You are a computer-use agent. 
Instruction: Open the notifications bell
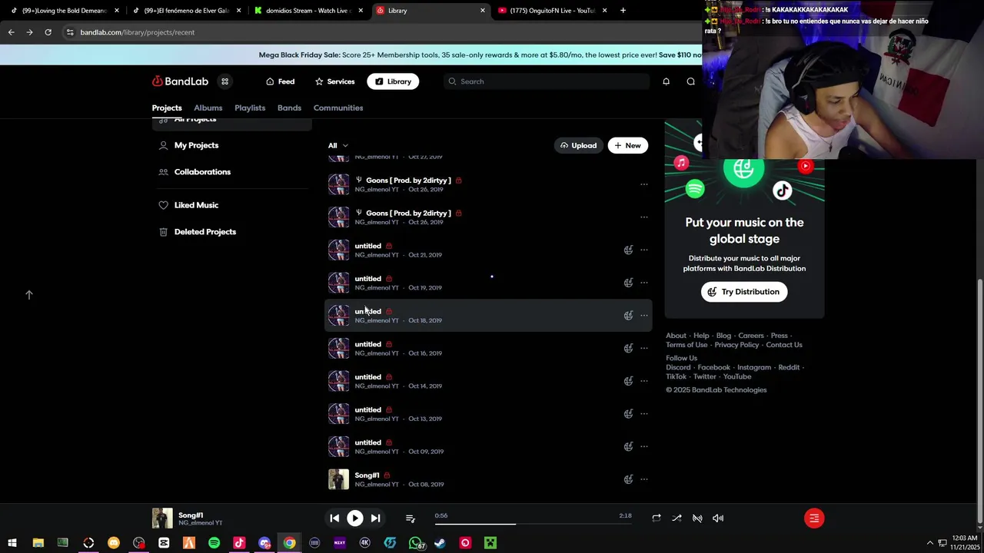(x=666, y=81)
